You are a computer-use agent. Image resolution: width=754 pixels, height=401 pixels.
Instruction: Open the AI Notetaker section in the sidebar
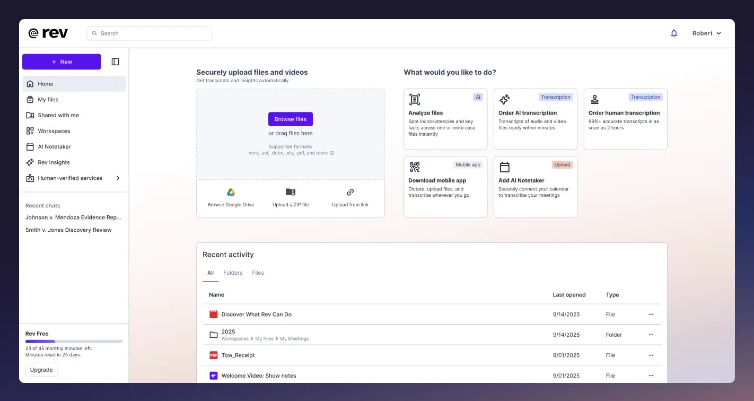coord(53,146)
